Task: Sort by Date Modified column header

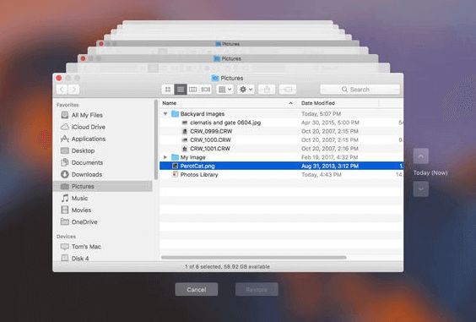Action: click(x=338, y=103)
